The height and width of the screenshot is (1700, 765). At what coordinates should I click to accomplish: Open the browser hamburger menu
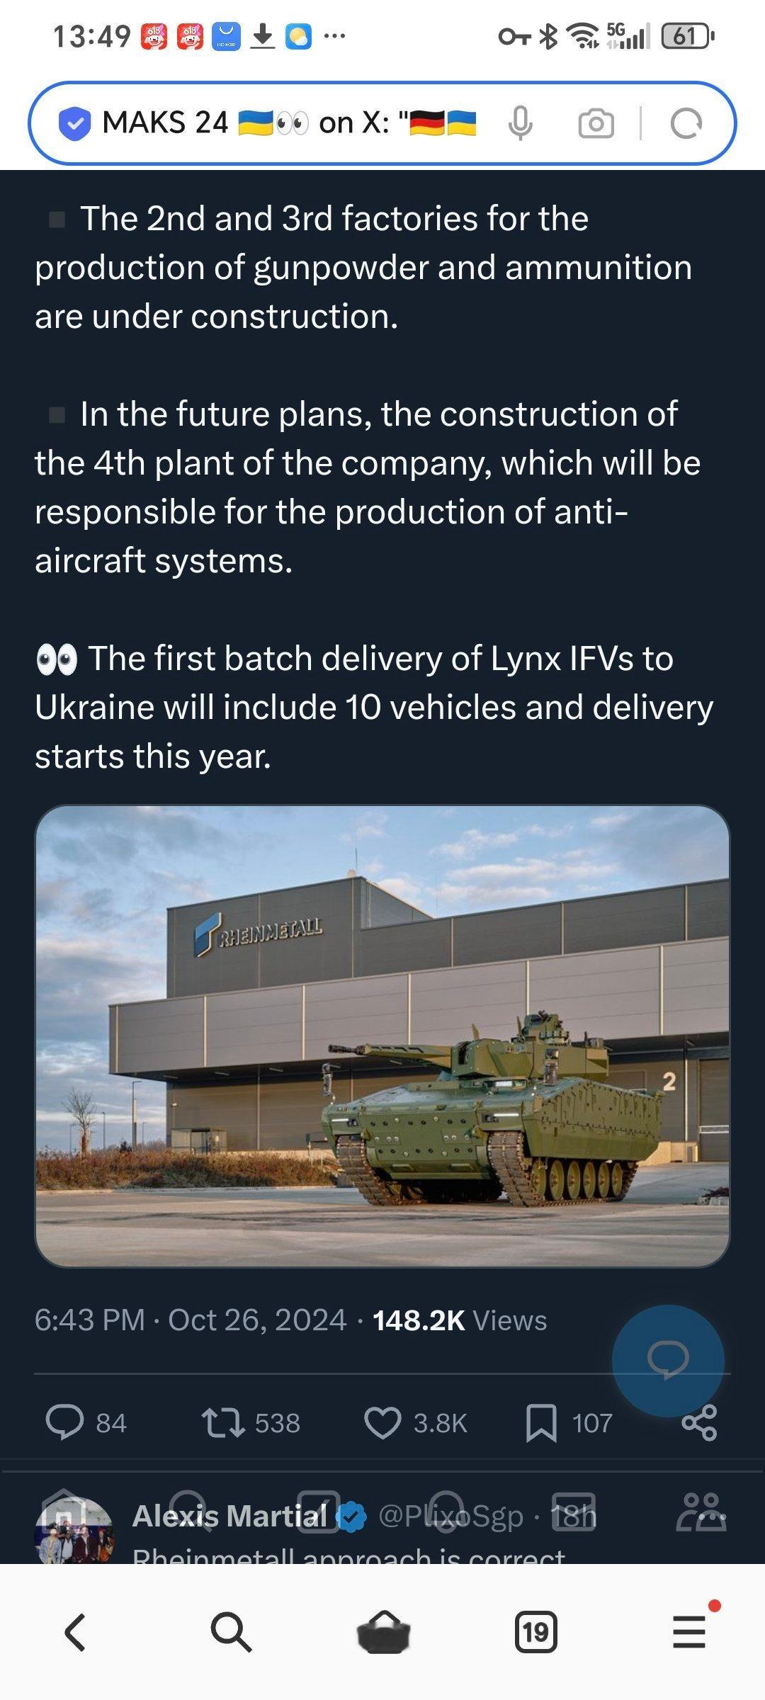tap(689, 1632)
